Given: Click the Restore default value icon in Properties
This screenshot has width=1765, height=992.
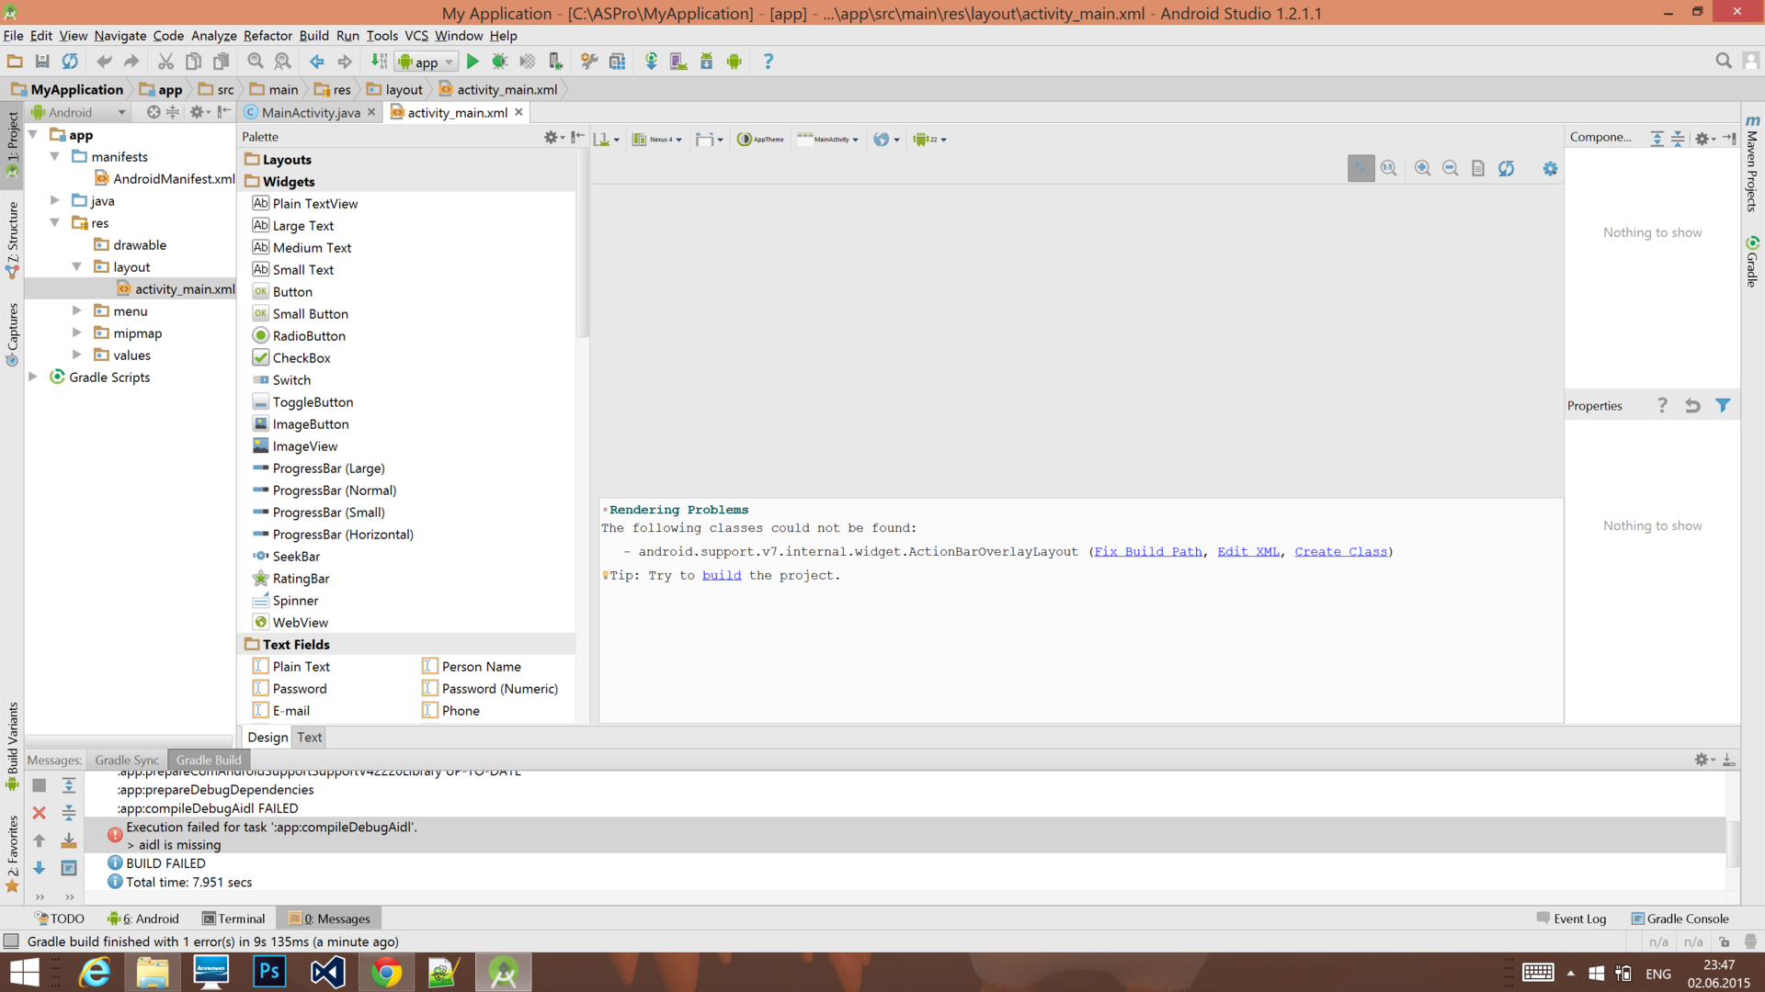Looking at the screenshot, I should tap(1692, 405).
